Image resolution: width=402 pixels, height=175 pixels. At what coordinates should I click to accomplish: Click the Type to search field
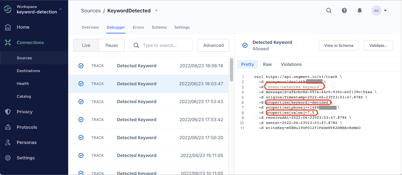tap(161, 45)
